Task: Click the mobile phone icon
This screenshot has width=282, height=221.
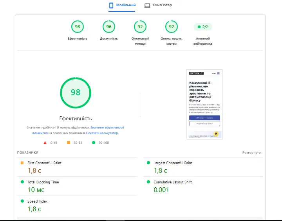Action: pyautogui.click(x=111, y=5)
